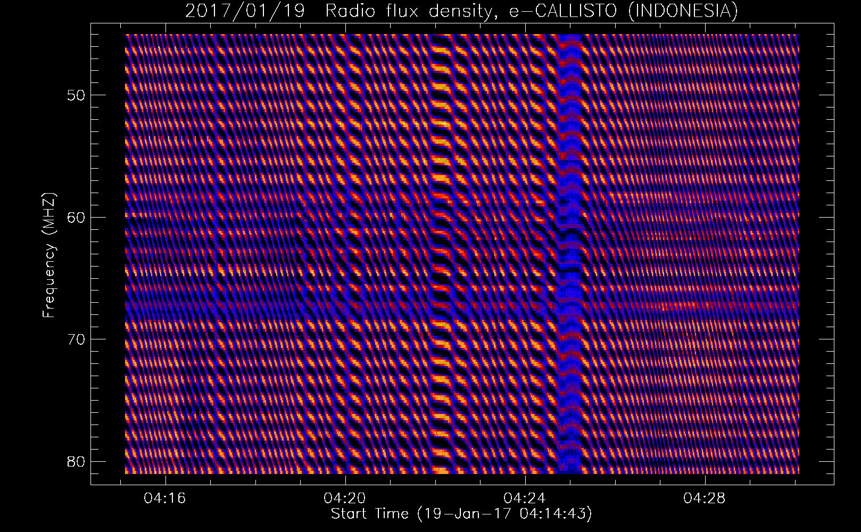Select the 04:16 time tick label

point(165,498)
